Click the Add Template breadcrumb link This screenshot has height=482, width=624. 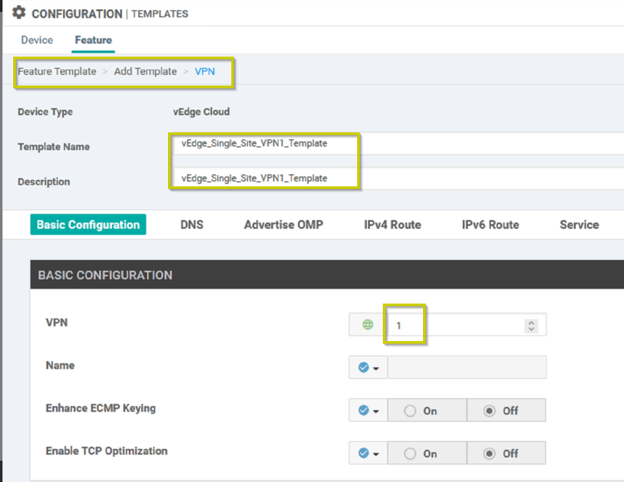click(x=145, y=71)
